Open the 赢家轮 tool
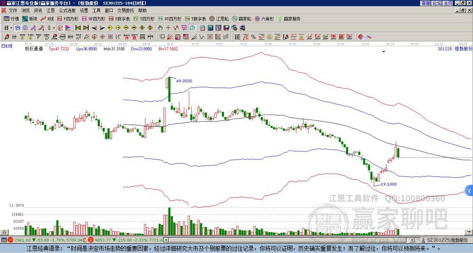This screenshot has height=253, width=473. click(242, 18)
